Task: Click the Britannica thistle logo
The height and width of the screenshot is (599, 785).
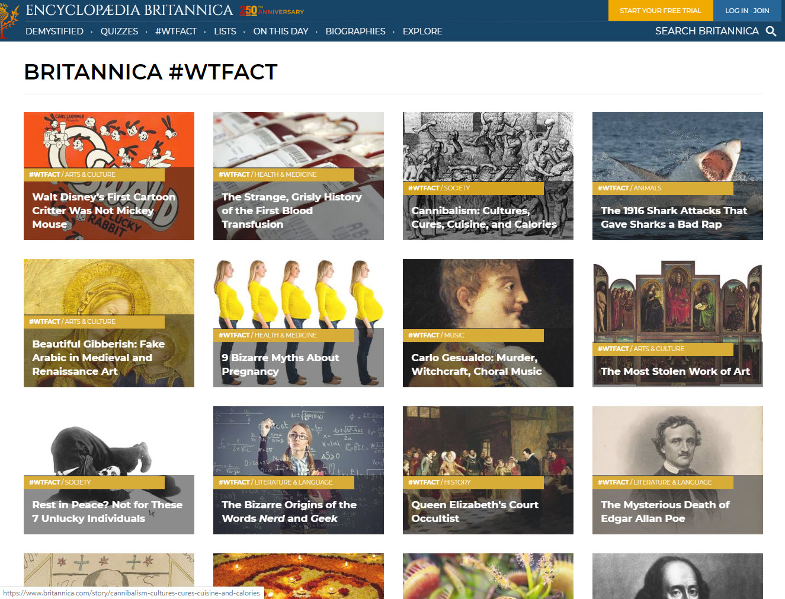Action: [x=8, y=21]
